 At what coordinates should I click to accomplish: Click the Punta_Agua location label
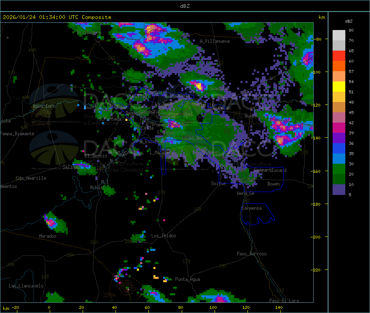pos(187,279)
